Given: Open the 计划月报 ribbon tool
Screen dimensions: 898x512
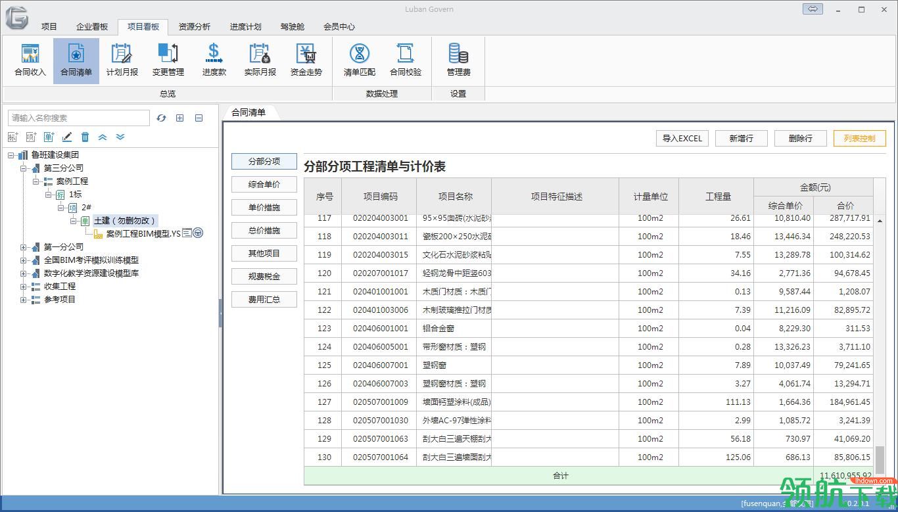Looking at the screenshot, I should click(x=122, y=60).
